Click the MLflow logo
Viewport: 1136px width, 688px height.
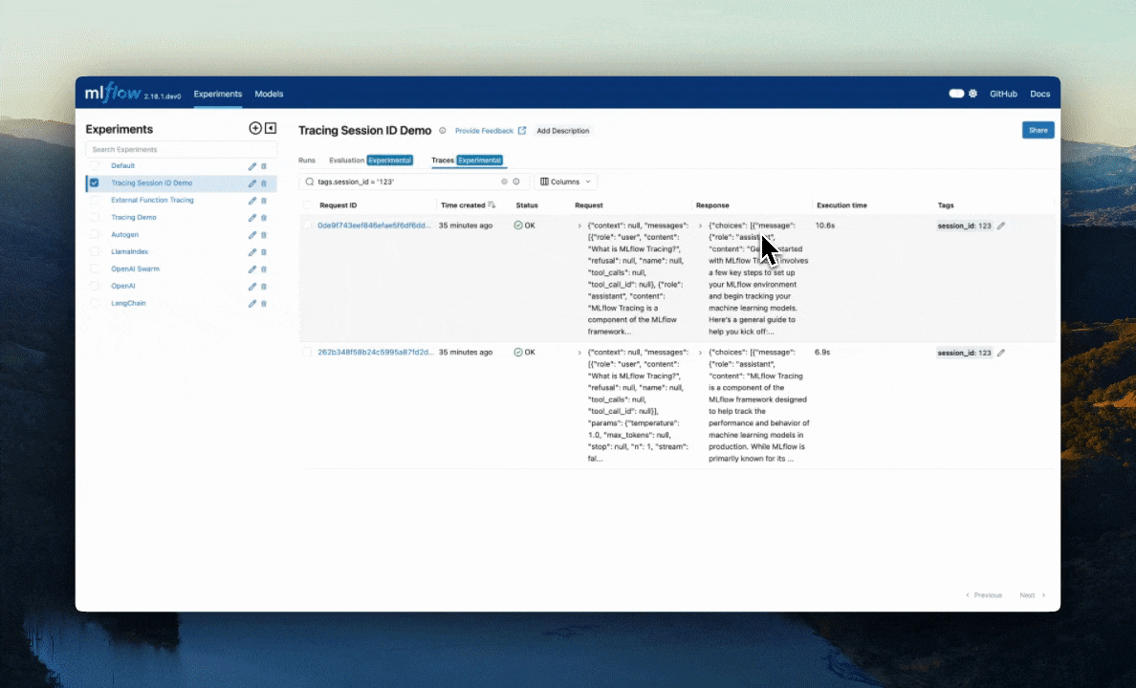point(112,94)
